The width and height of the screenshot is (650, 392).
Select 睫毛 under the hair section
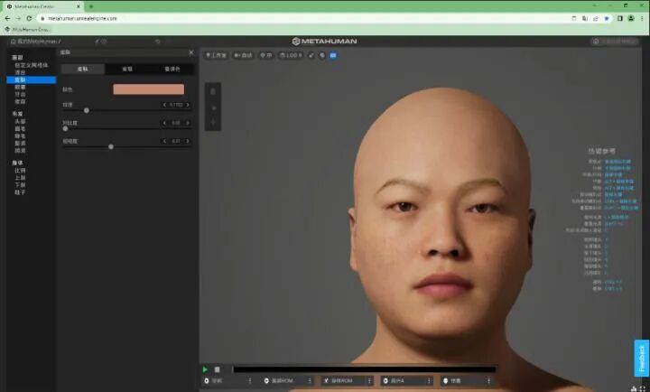20,136
